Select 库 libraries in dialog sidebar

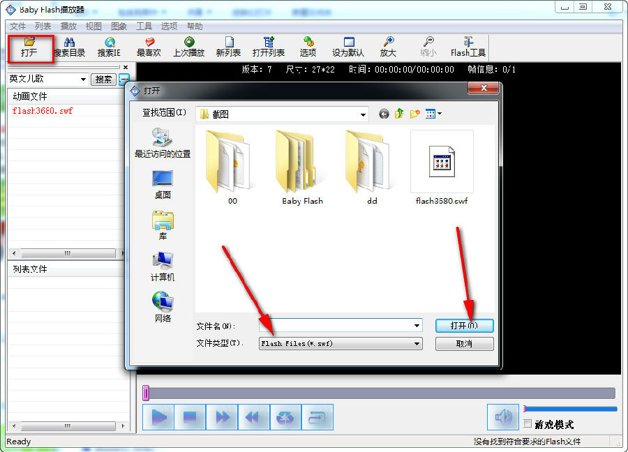162,225
